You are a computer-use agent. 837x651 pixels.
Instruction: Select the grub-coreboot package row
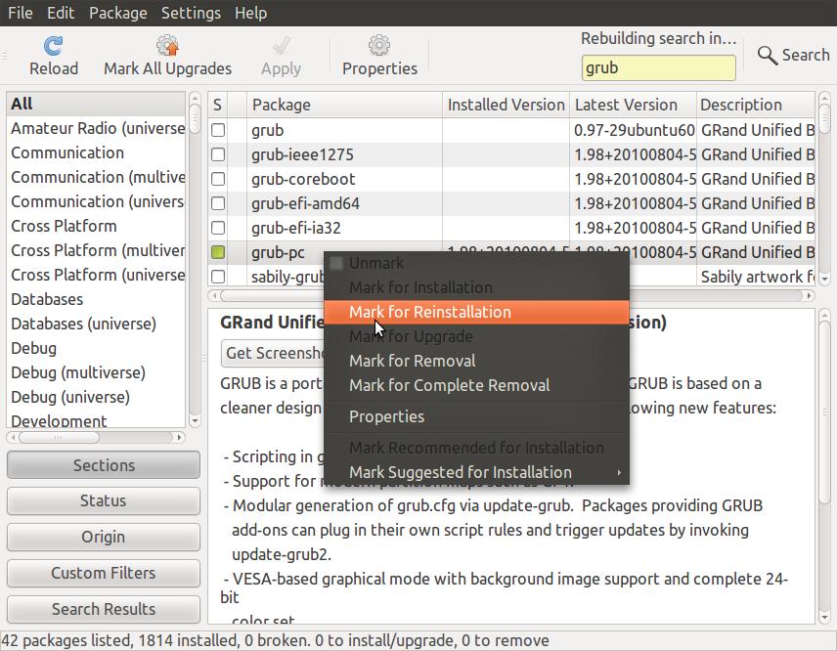511,179
